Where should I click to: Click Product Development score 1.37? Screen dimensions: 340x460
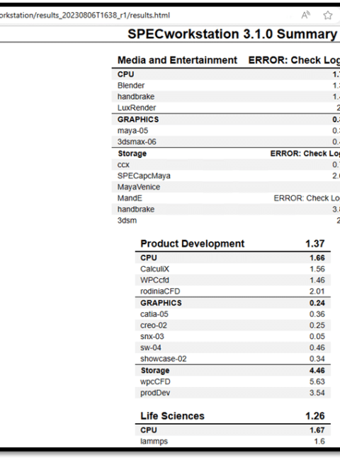315,243
